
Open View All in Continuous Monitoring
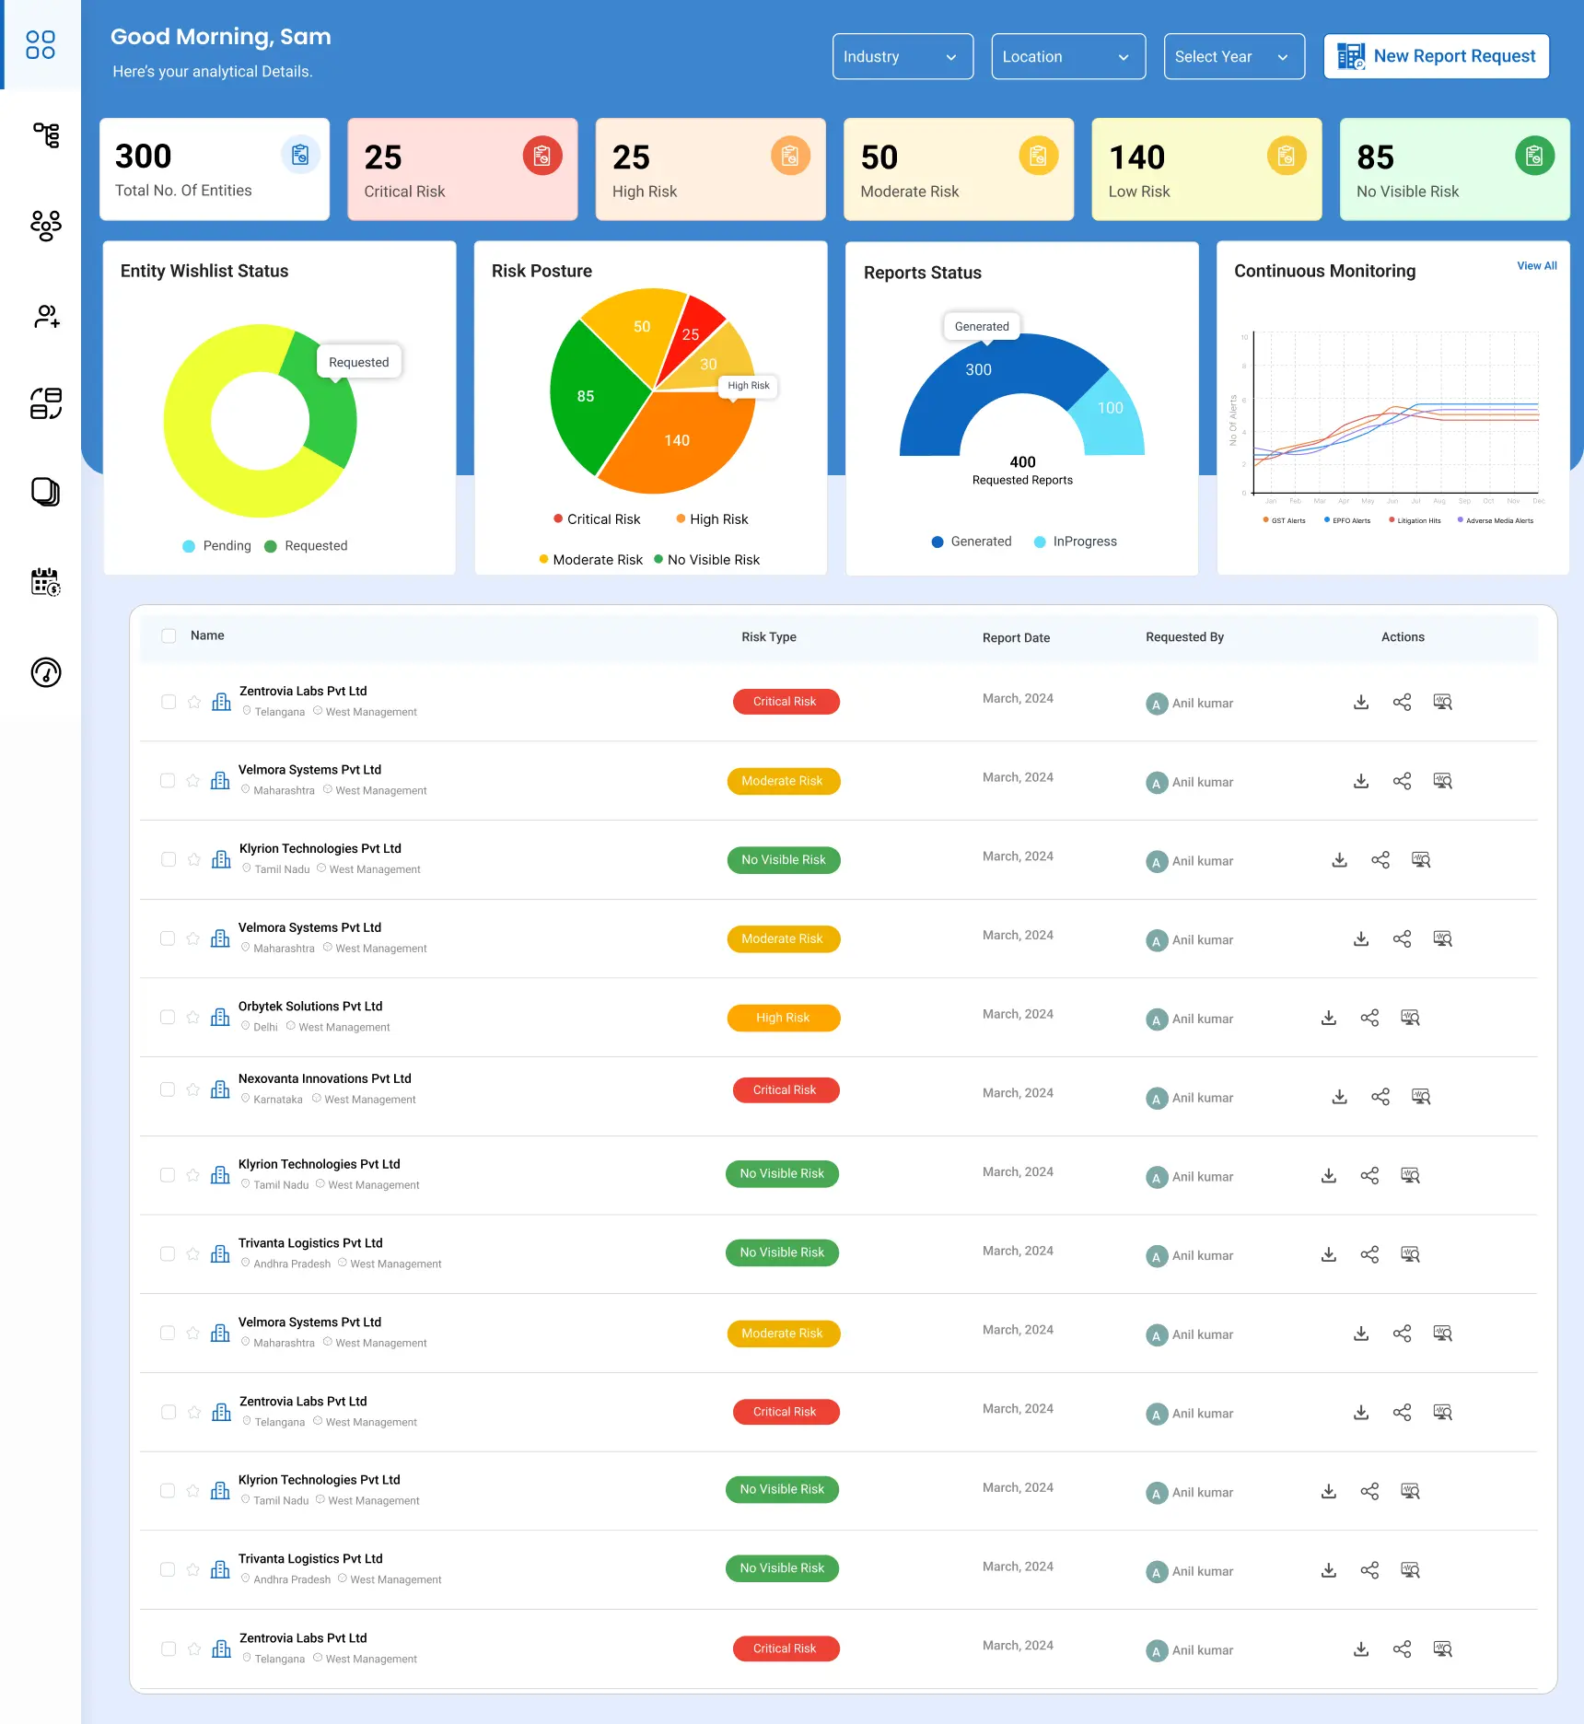[1536, 266]
